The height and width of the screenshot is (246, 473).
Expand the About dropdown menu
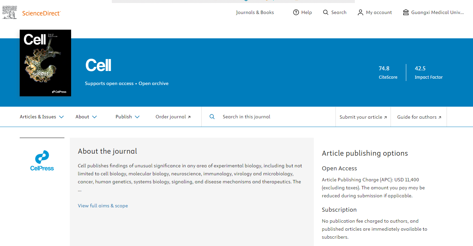point(86,117)
